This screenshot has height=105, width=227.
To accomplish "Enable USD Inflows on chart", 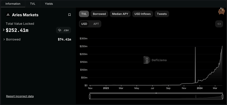I will click(142, 14).
